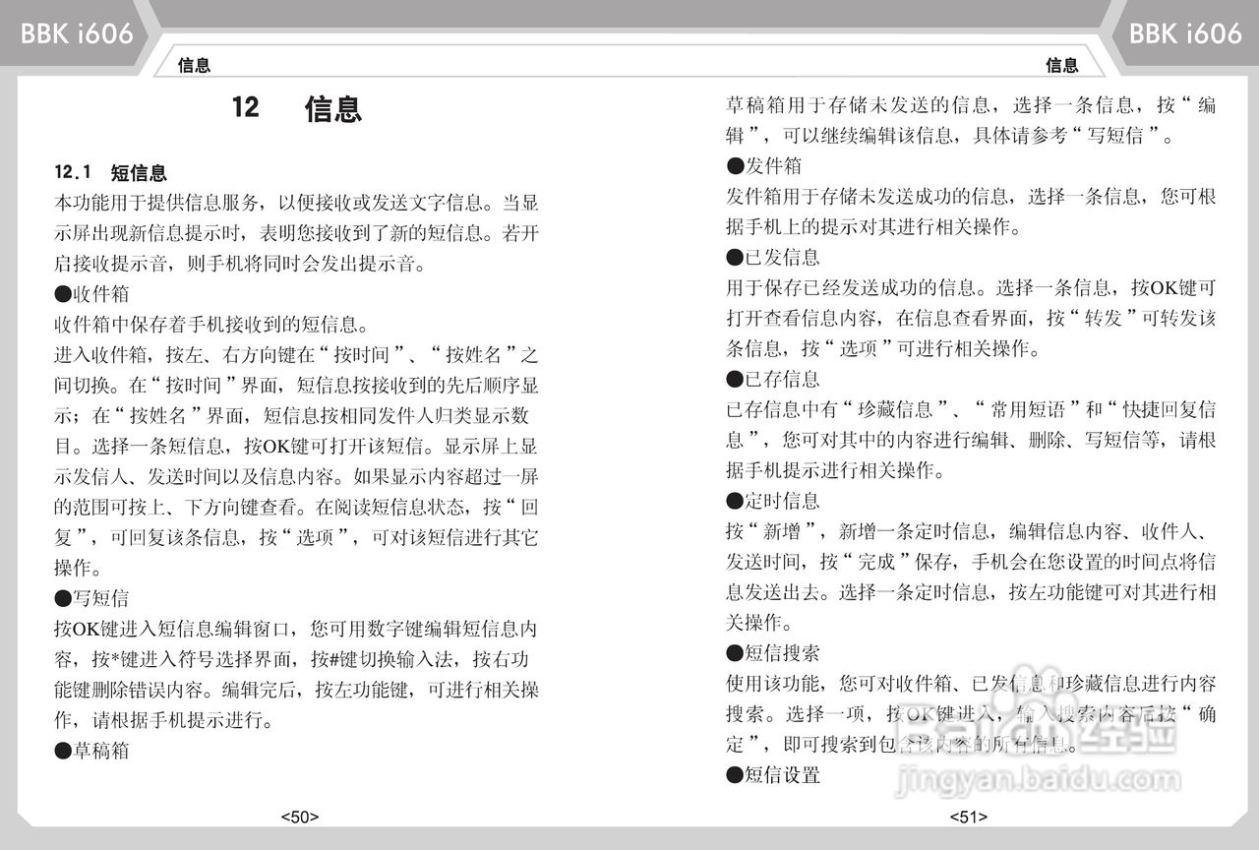This screenshot has height=850, width=1259.
Task: Click the "●草稿箱" bullet heading
Action: click(91, 751)
